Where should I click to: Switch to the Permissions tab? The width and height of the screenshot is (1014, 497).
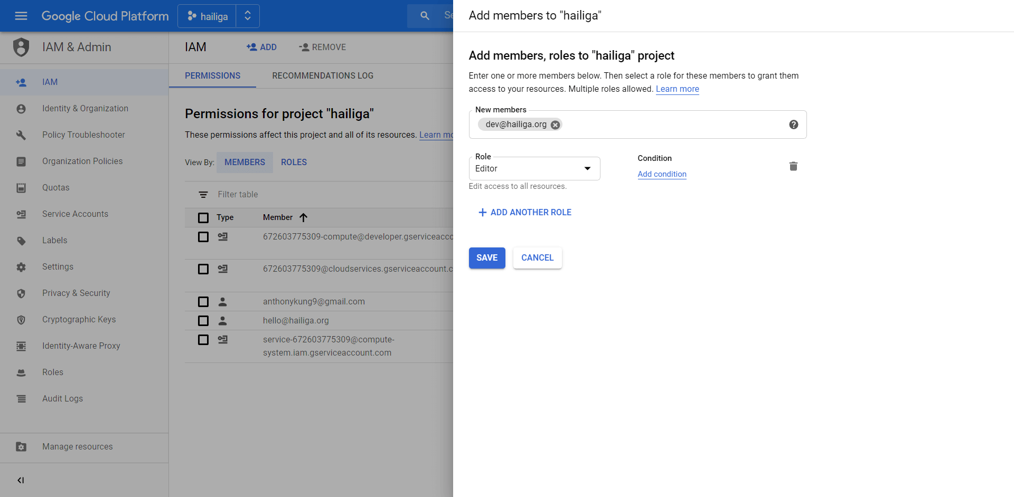click(212, 76)
